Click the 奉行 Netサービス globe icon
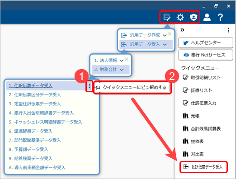Image resolution: width=236 pixels, height=179 pixels. pyautogui.click(x=186, y=55)
